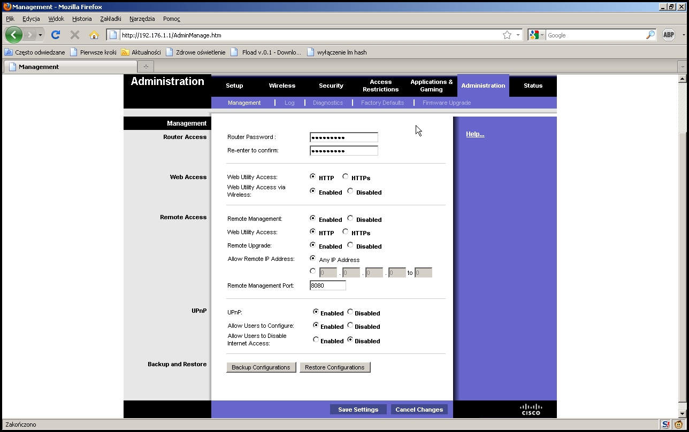Image resolution: width=689 pixels, height=432 pixels.
Task: Open the new tab plus button
Action: point(146,66)
